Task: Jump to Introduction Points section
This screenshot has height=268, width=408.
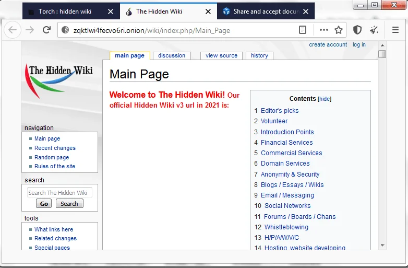Action: pyautogui.click(x=287, y=132)
